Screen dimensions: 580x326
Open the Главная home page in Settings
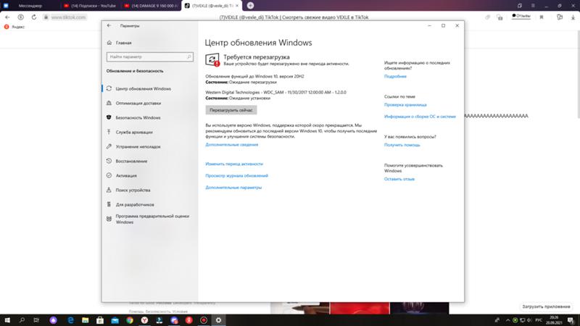point(123,43)
